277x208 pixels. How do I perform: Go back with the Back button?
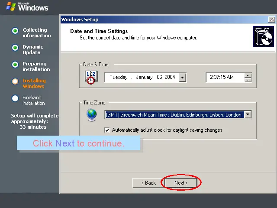coord(148,183)
